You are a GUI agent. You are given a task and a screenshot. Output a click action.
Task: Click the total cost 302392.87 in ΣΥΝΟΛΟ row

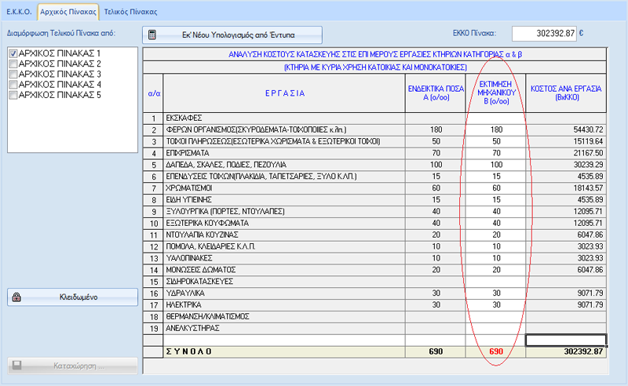click(x=566, y=351)
